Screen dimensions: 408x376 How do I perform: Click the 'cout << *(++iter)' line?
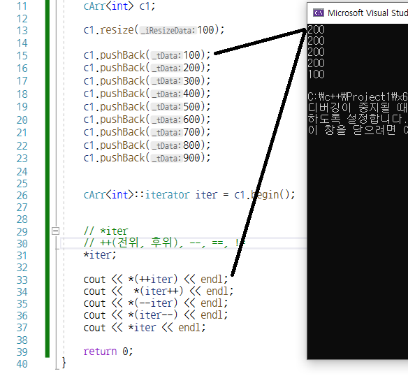[156, 280]
